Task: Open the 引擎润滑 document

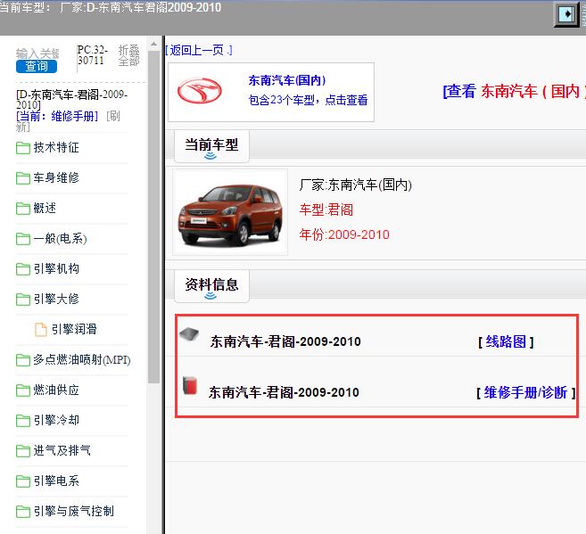Action: point(74,329)
